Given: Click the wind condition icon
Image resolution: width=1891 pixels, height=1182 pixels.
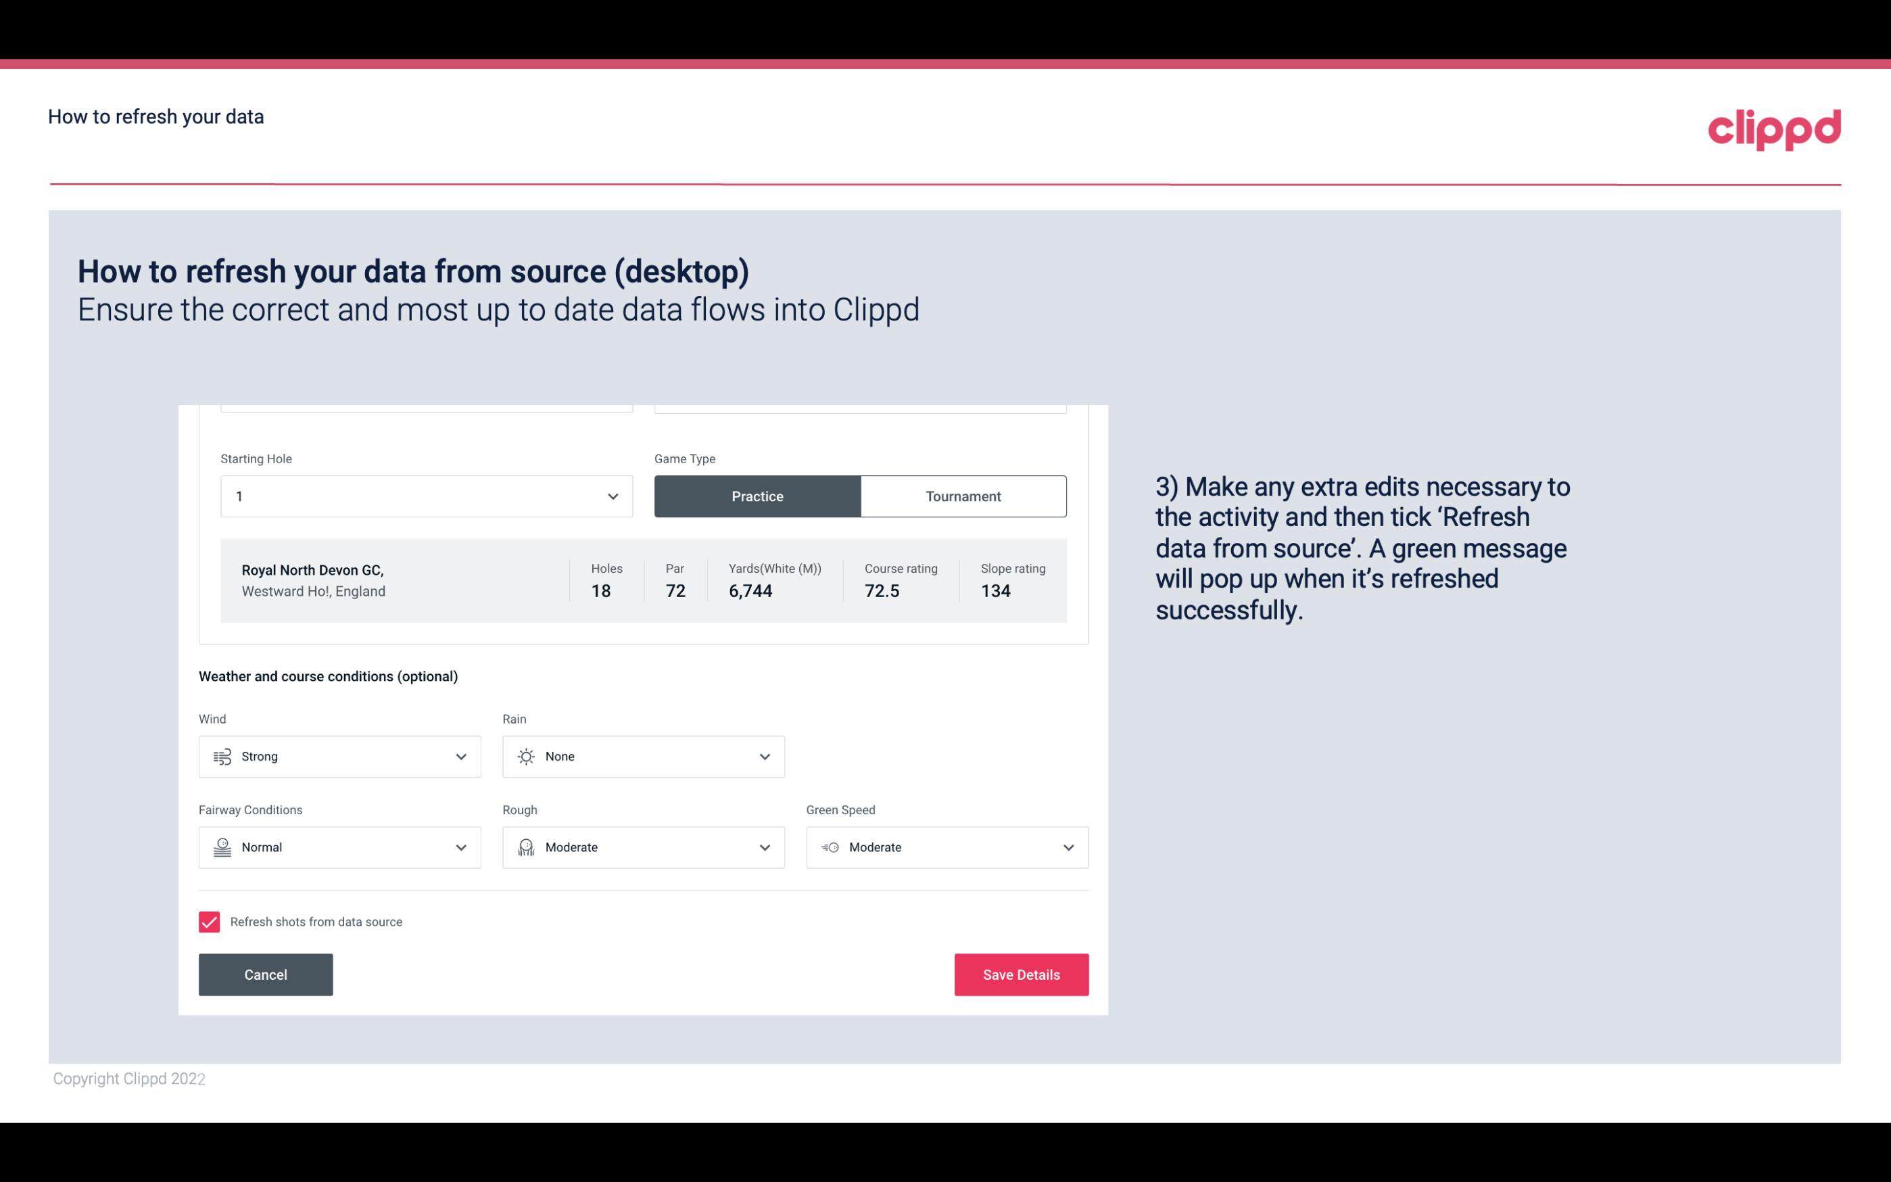Looking at the screenshot, I should 222,756.
